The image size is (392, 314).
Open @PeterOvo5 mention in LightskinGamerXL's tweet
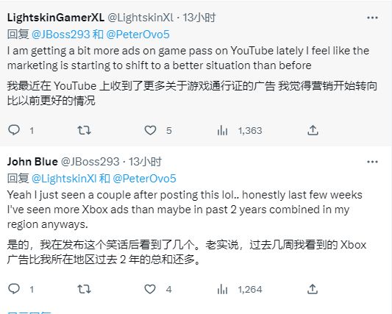[x=138, y=35]
